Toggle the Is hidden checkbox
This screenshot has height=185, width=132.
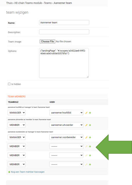point(9,84)
